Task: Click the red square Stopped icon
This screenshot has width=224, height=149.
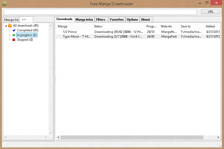Action: click(x=14, y=40)
